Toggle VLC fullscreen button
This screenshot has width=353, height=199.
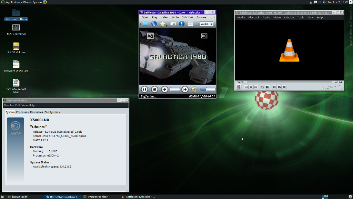[262, 87]
